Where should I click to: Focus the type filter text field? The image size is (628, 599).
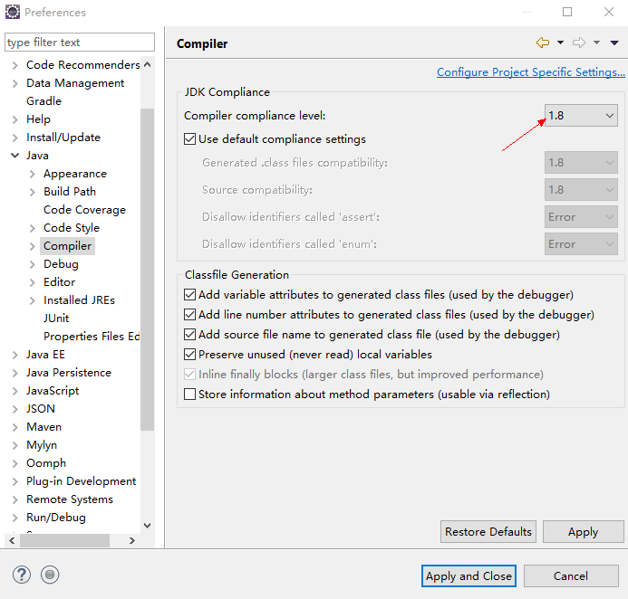coord(80,43)
